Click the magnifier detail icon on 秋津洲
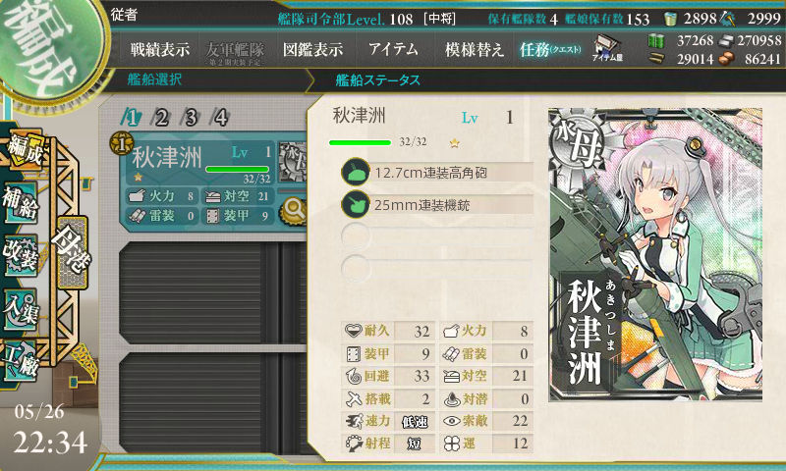The height and width of the screenshot is (471, 786). coord(294,211)
